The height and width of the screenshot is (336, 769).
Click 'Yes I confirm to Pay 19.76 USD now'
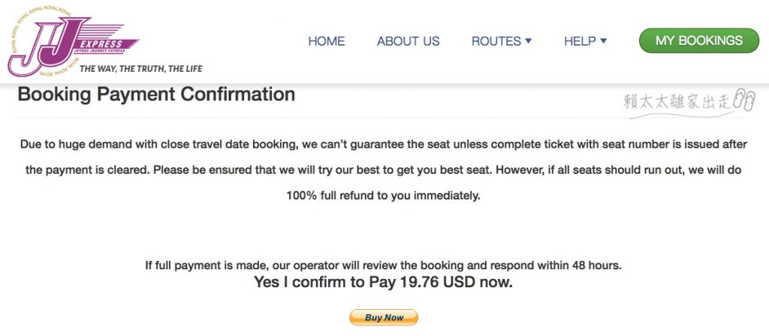point(383,282)
